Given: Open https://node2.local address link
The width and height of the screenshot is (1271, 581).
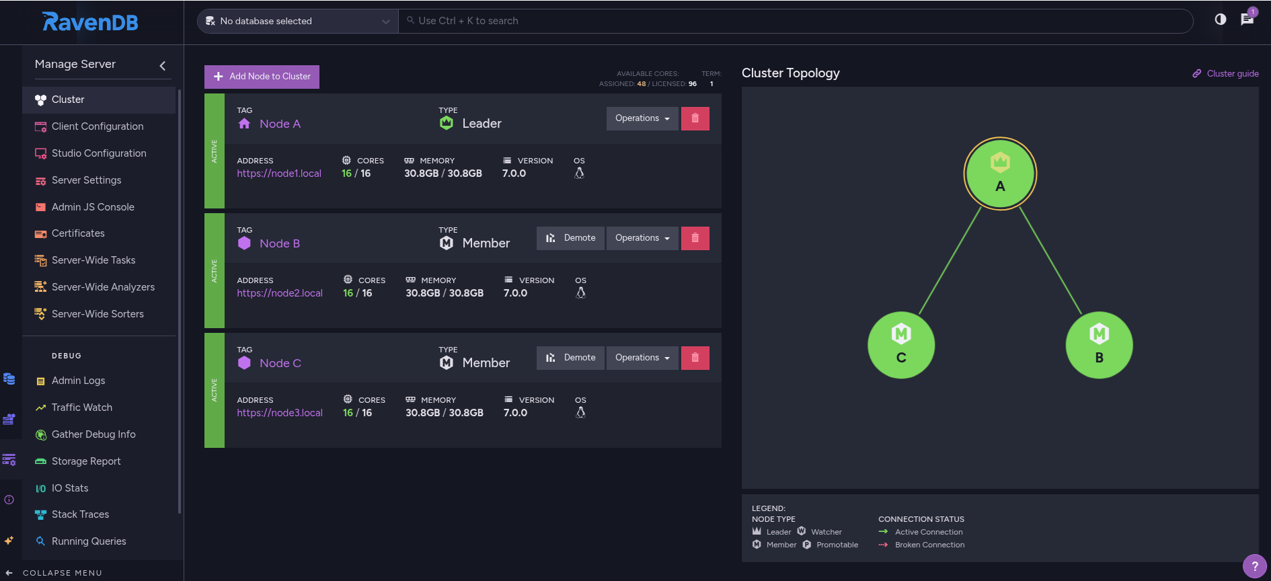Looking at the screenshot, I should (x=280, y=293).
